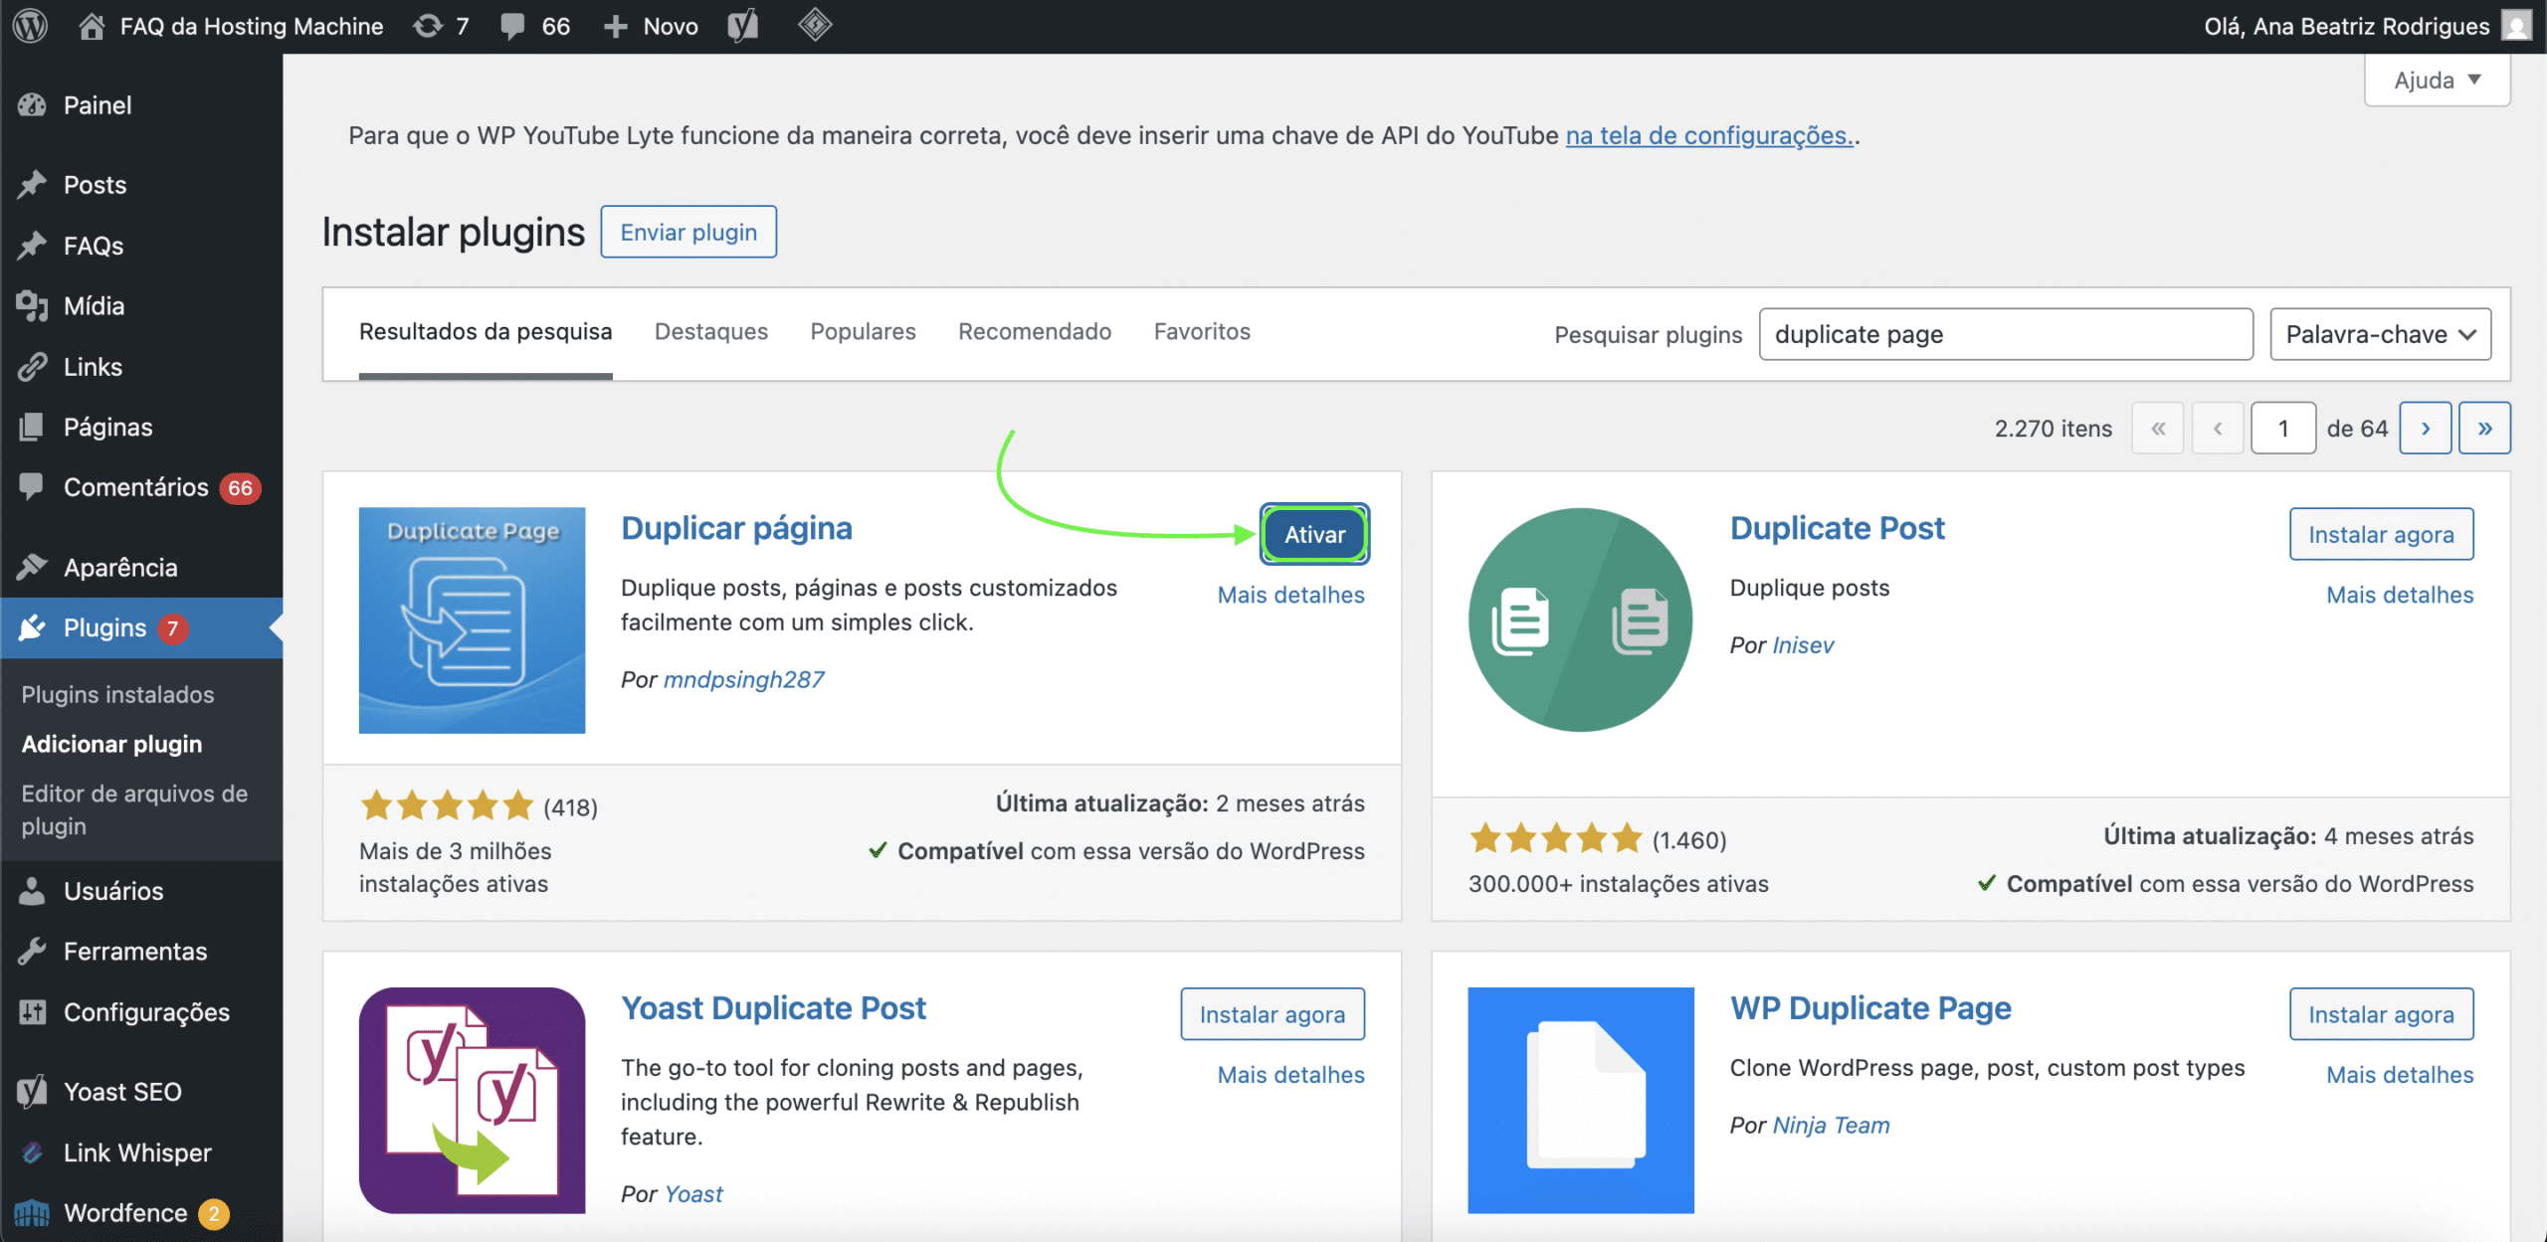The image size is (2547, 1242).
Task: Open the WordPress logo menu
Action: 31,26
